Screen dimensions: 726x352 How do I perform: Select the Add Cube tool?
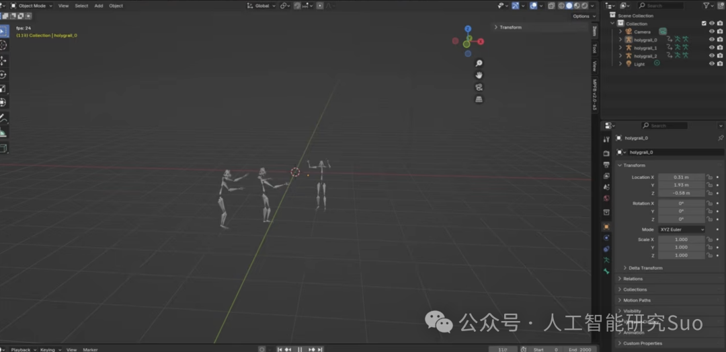pos(3,149)
